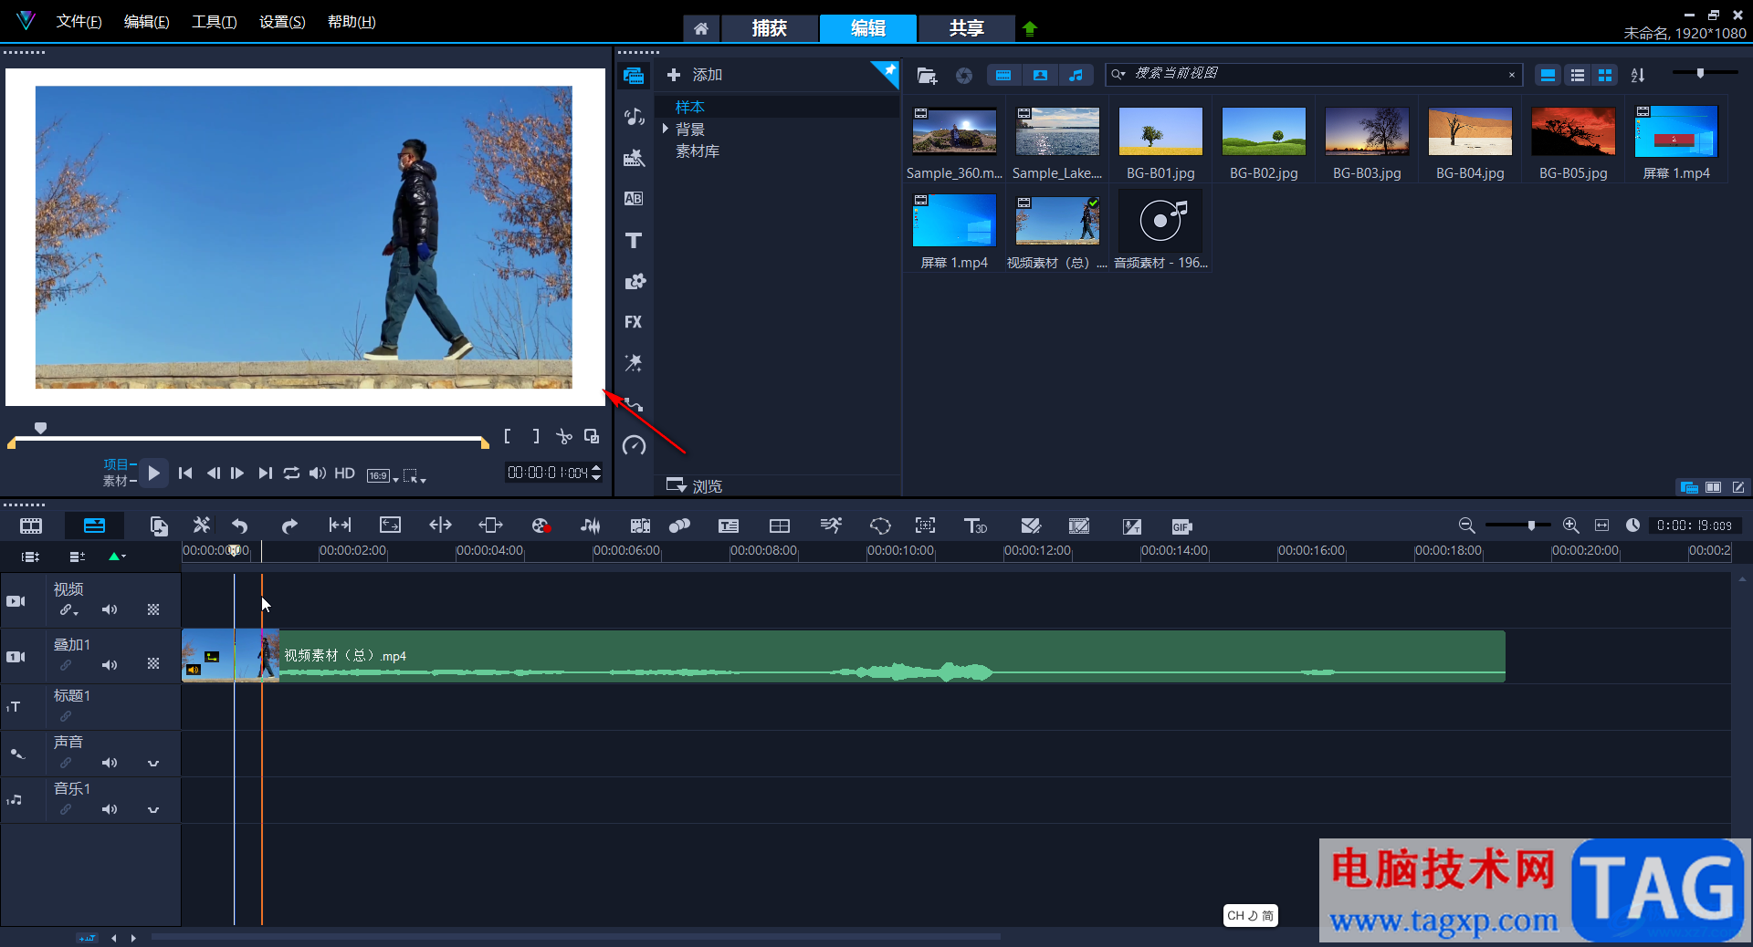Open the sort media A-Z icon
The height and width of the screenshot is (947, 1753).
[x=1638, y=75]
